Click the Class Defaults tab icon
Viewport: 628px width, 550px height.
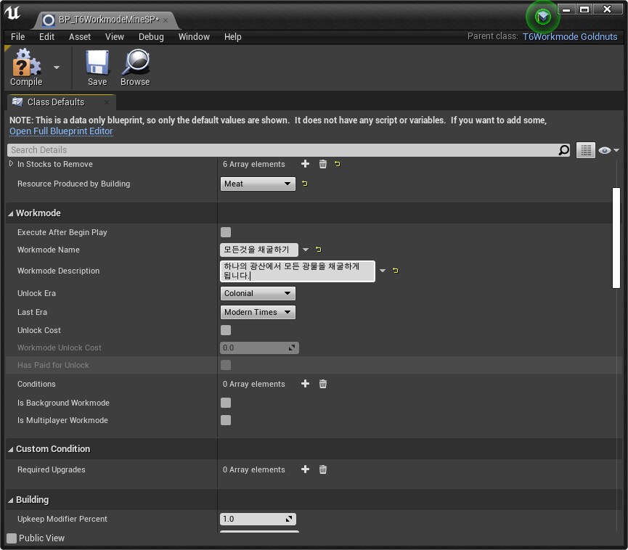click(x=17, y=102)
